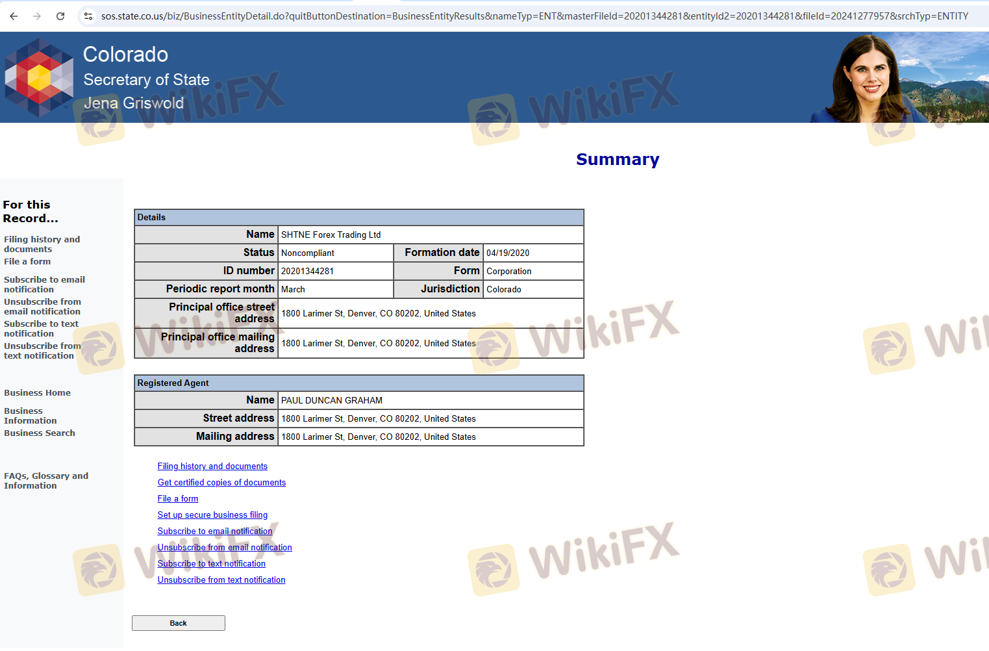Reload the page with refresh icon
This screenshot has width=989, height=651.
(x=60, y=16)
